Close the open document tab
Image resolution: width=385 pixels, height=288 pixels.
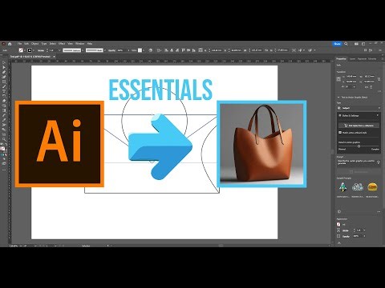tap(54, 57)
